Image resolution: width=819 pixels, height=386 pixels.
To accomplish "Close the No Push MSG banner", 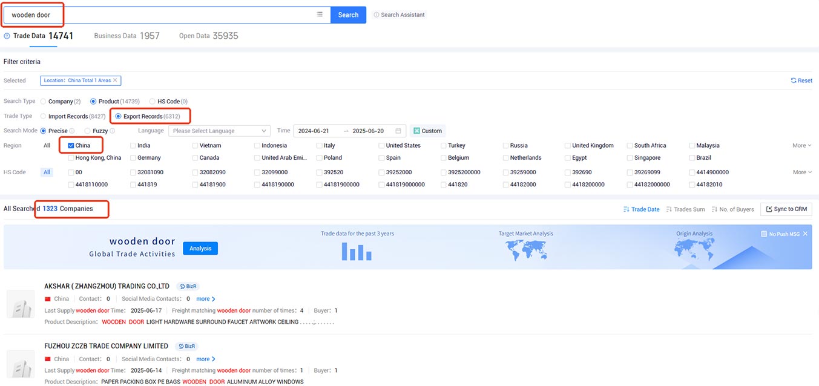I will point(805,234).
